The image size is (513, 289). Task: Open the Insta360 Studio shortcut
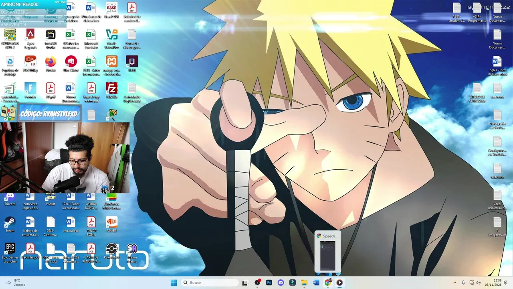[x=50, y=39]
